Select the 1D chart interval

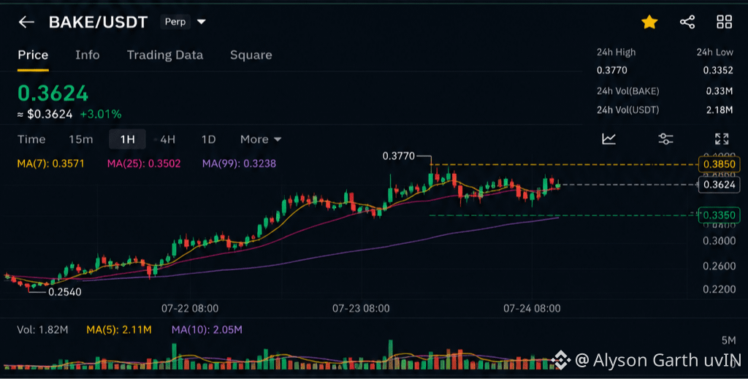[208, 139]
